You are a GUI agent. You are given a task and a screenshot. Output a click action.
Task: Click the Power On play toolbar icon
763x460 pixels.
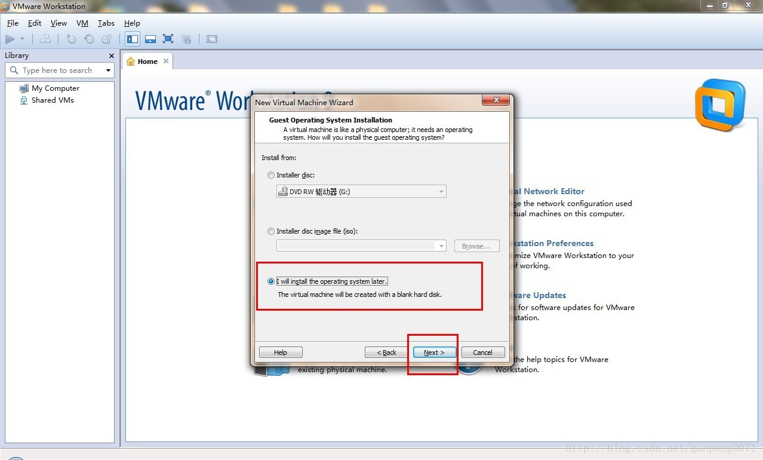point(10,39)
